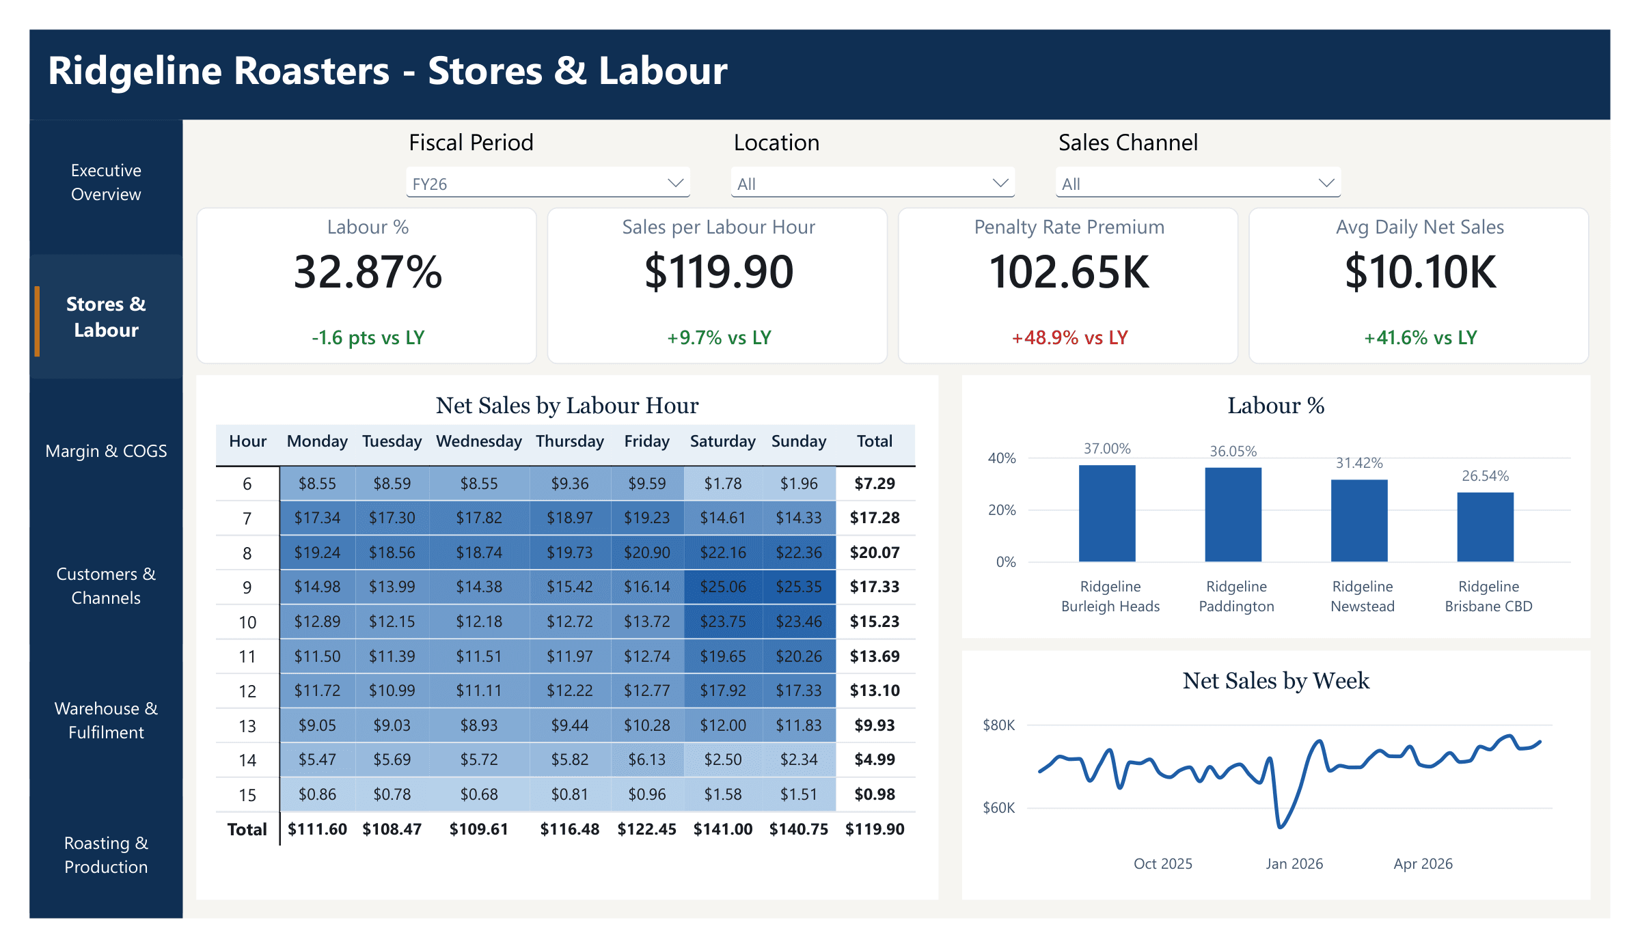Select the Sales per Labour Hour card

click(x=717, y=285)
